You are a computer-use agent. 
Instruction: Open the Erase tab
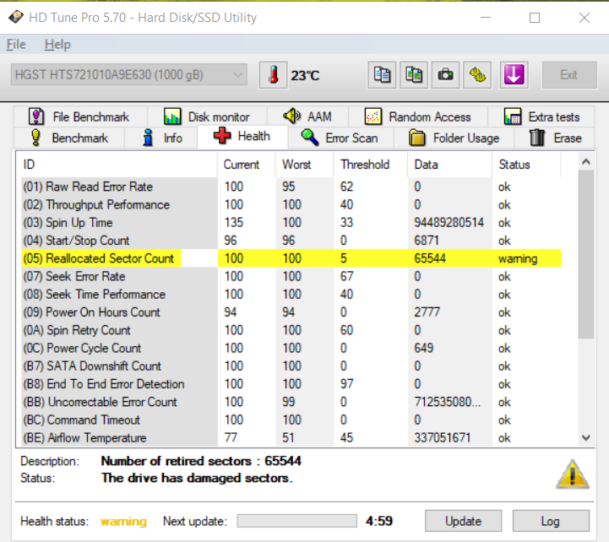coord(555,138)
